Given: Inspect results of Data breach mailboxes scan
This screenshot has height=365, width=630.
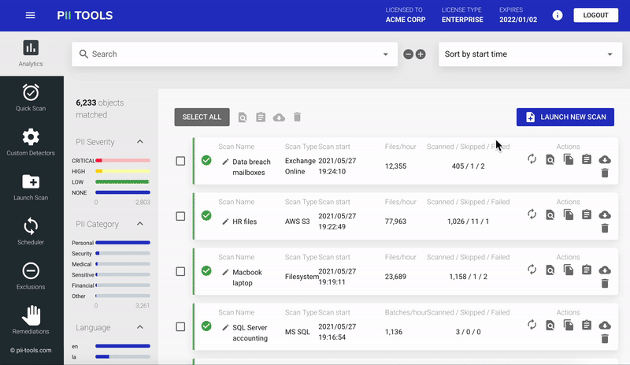Looking at the screenshot, I should (550, 160).
